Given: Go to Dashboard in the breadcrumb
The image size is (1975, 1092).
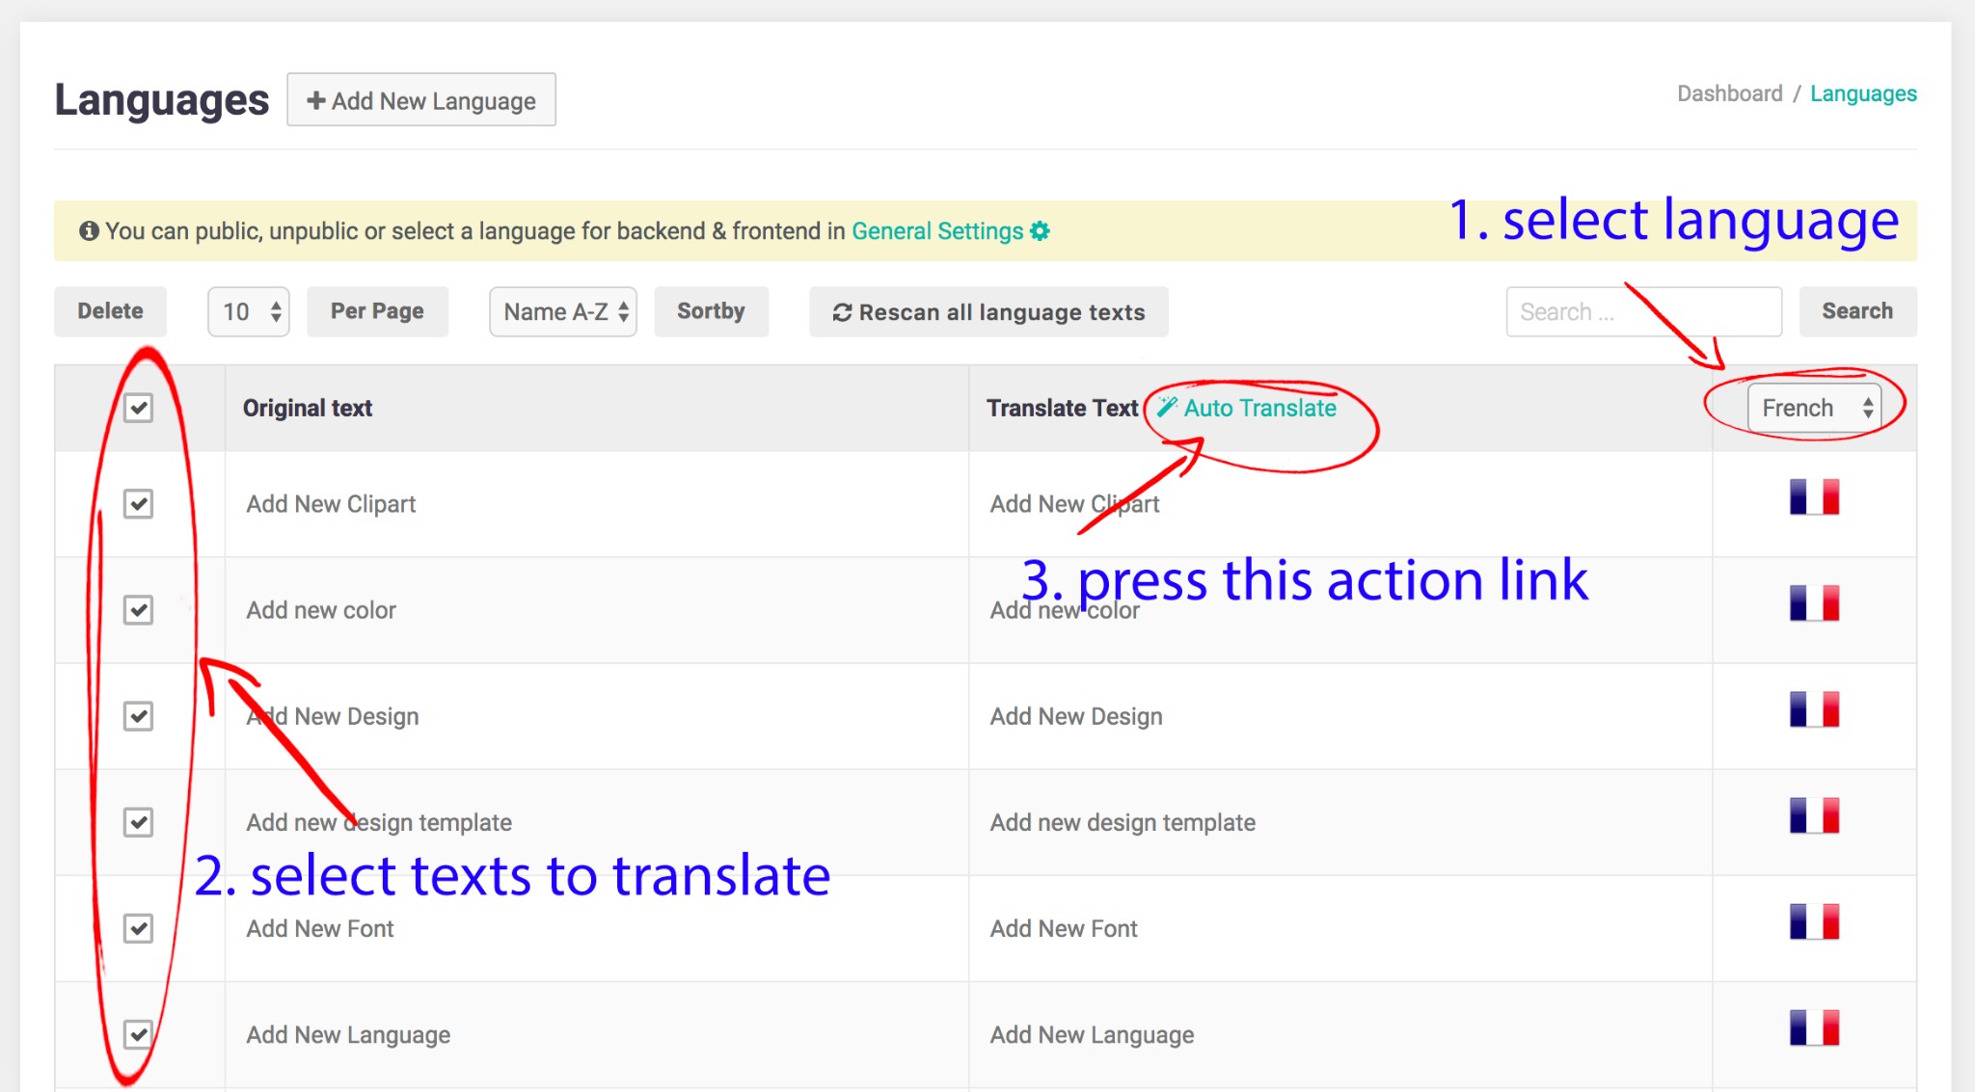Looking at the screenshot, I should pos(1729,93).
